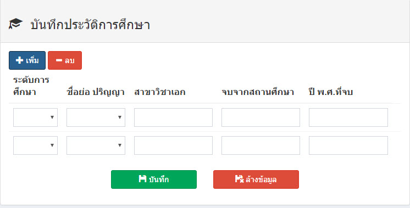Click the minus icon on ลบ button

point(59,60)
